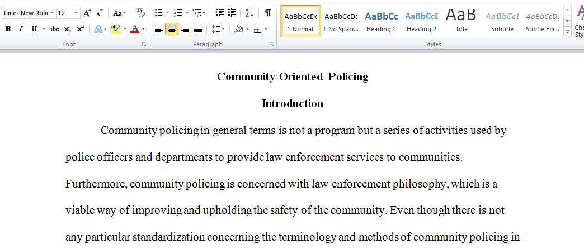This screenshot has height=249, width=584.
Task: Expand the full Styles gallery
Action: click(x=567, y=32)
